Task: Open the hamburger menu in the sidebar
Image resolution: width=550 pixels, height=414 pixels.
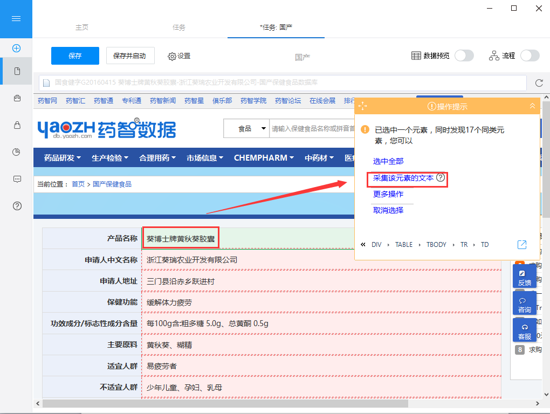Action: coord(16,19)
